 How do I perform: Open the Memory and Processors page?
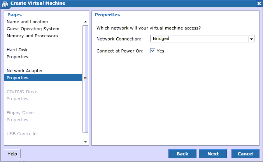click(x=32, y=36)
